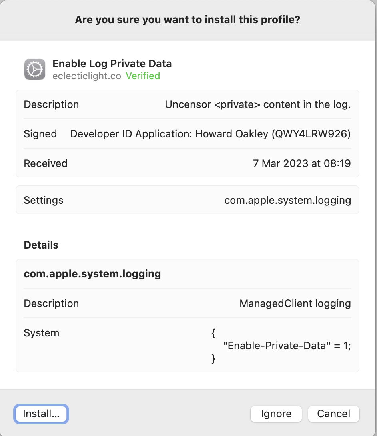Click the System row label
The width and height of the screenshot is (377, 436).
(42, 333)
